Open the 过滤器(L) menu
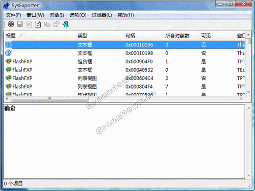Viewport: 255px width, 191px height. (102, 15)
